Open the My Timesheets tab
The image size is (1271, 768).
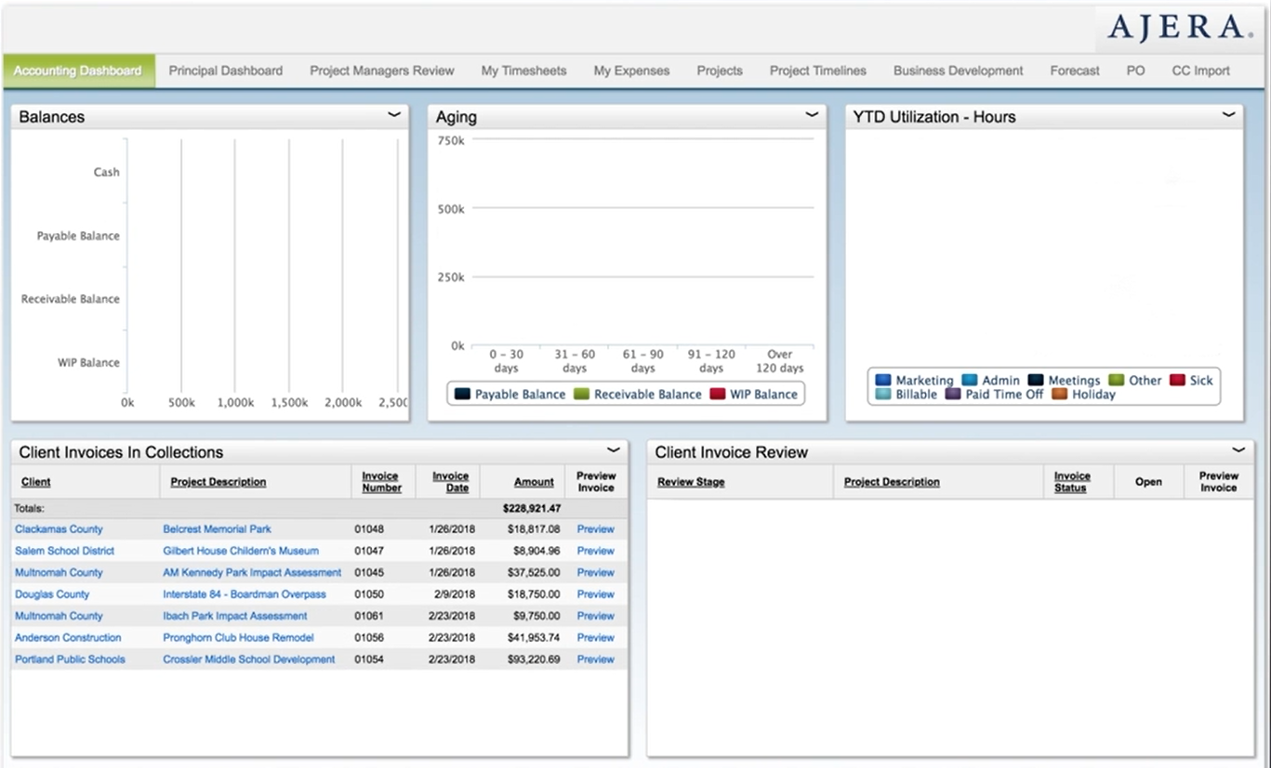pyautogui.click(x=523, y=70)
